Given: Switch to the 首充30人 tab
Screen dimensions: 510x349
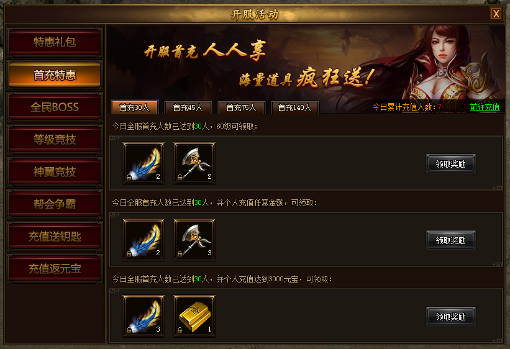Looking at the screenshot, I should point(135,107).
